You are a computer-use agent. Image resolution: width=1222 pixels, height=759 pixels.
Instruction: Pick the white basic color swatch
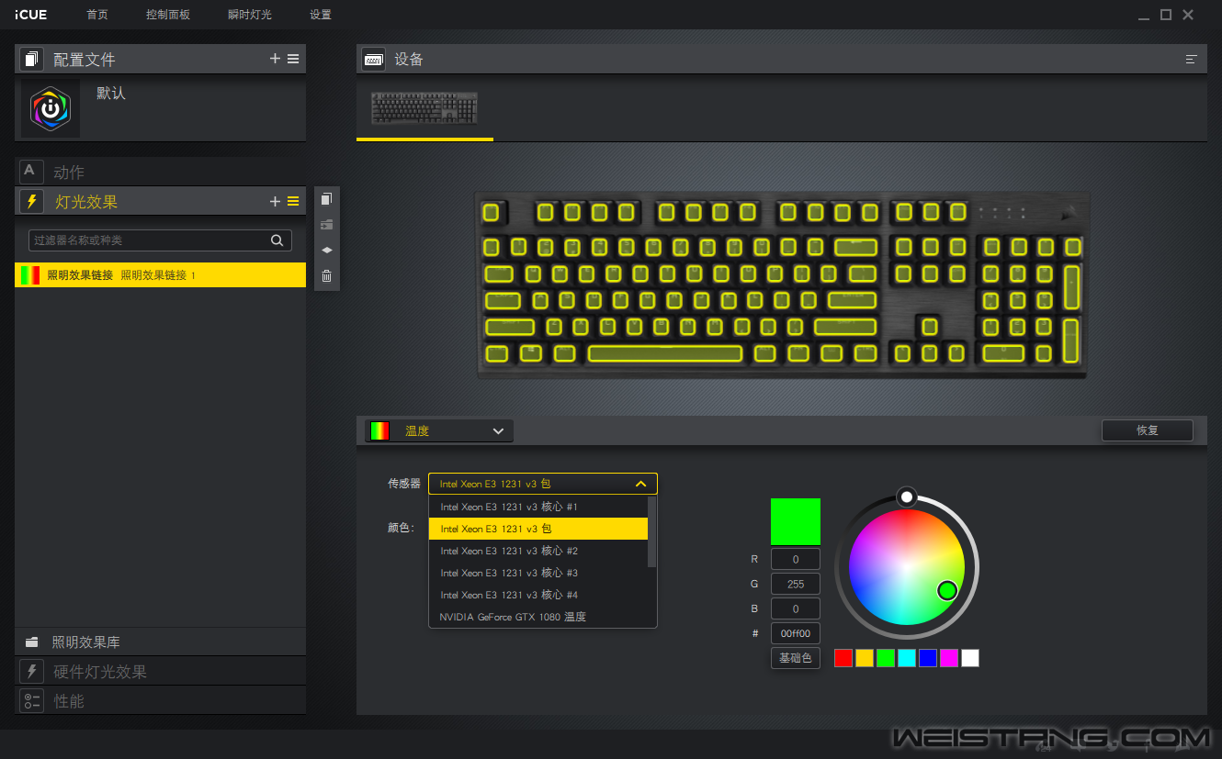pyautogui.click(x=970, y=658)
